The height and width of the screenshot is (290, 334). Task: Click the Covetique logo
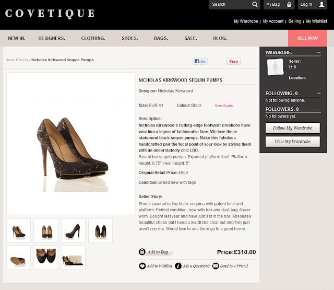(x=50, y=14)
